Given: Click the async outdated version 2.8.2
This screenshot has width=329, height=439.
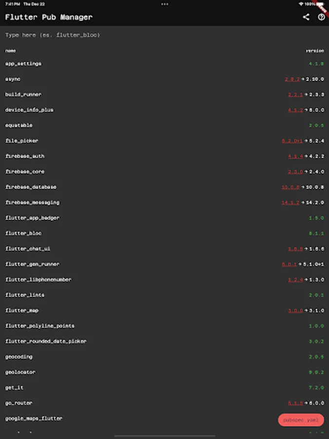Looking at the screenshot, I should pyautogui.click(x=292, y=79).
